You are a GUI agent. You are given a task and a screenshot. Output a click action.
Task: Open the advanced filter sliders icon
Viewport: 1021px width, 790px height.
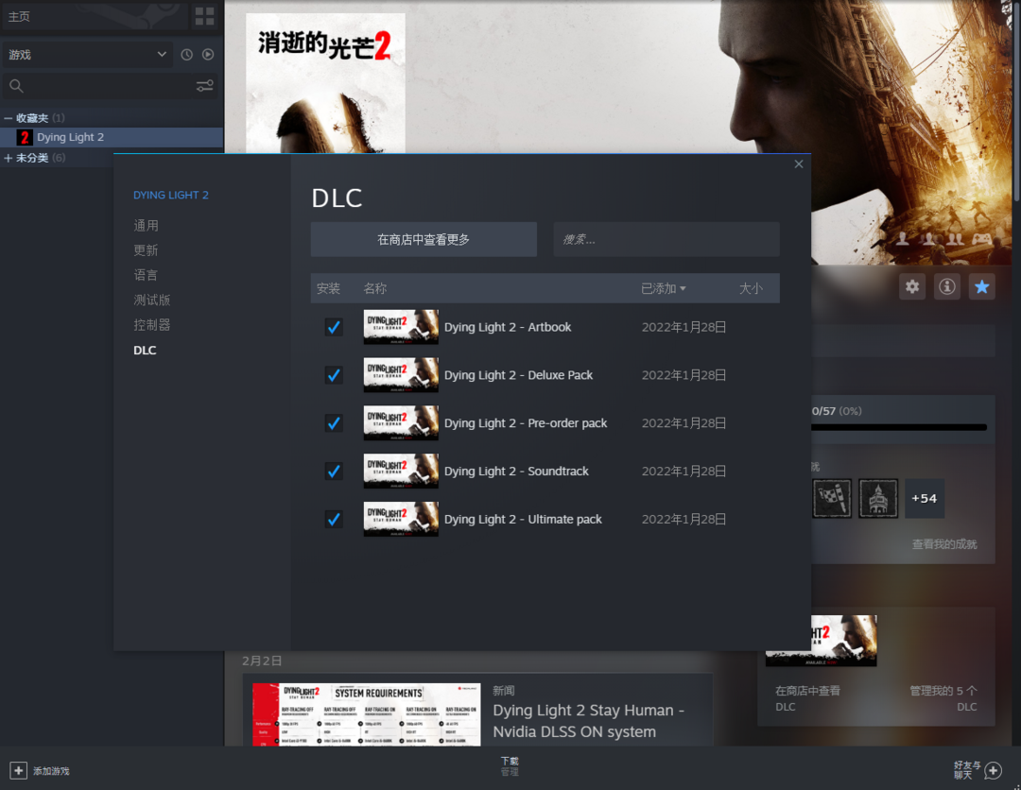(204, 86)
